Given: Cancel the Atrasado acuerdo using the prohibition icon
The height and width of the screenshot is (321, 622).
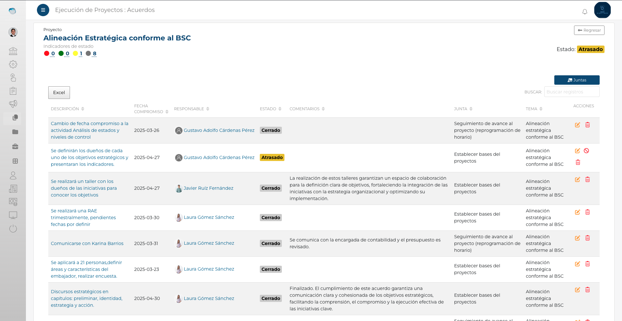Looking at the screenshot, I should pos(587,151).
